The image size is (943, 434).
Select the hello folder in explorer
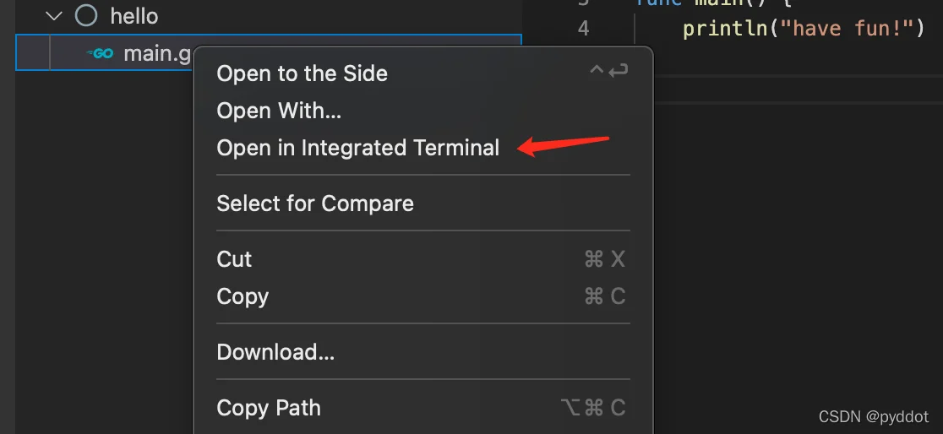(x=134, y=16)
